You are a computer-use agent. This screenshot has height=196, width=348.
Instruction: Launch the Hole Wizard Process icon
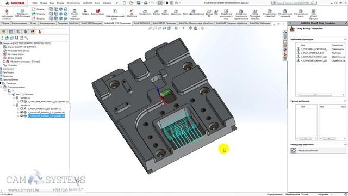coord(313,10)
